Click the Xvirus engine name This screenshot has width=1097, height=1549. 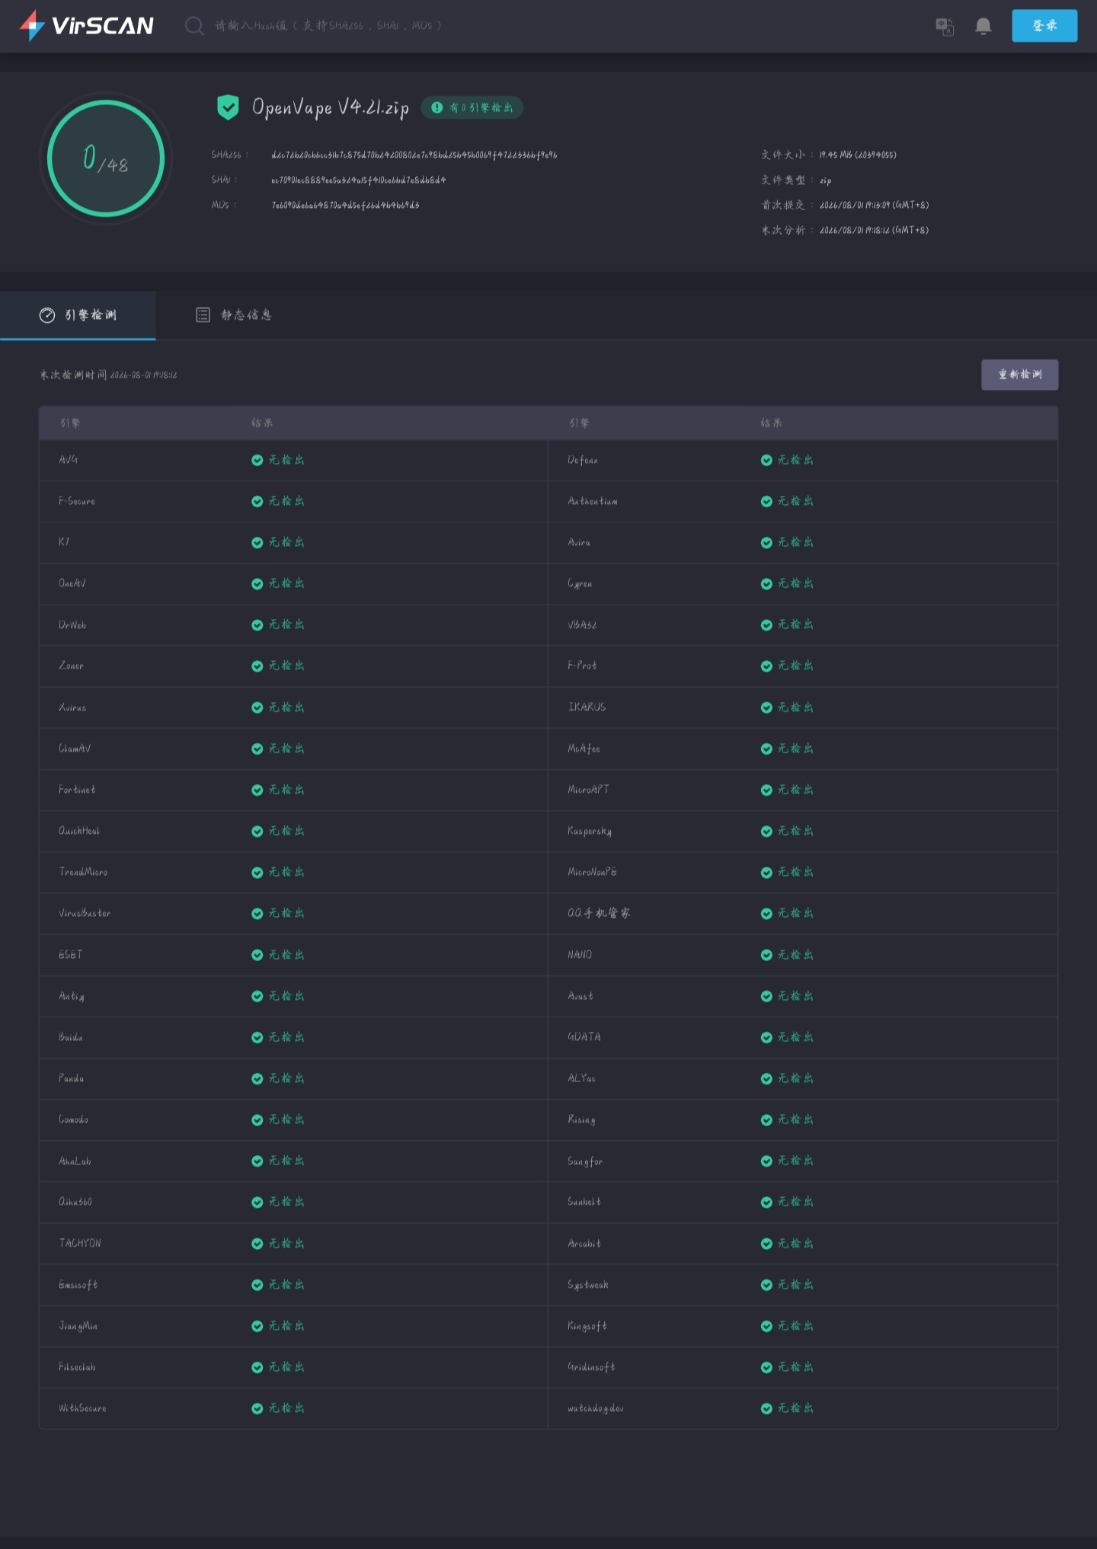point(72,707)
